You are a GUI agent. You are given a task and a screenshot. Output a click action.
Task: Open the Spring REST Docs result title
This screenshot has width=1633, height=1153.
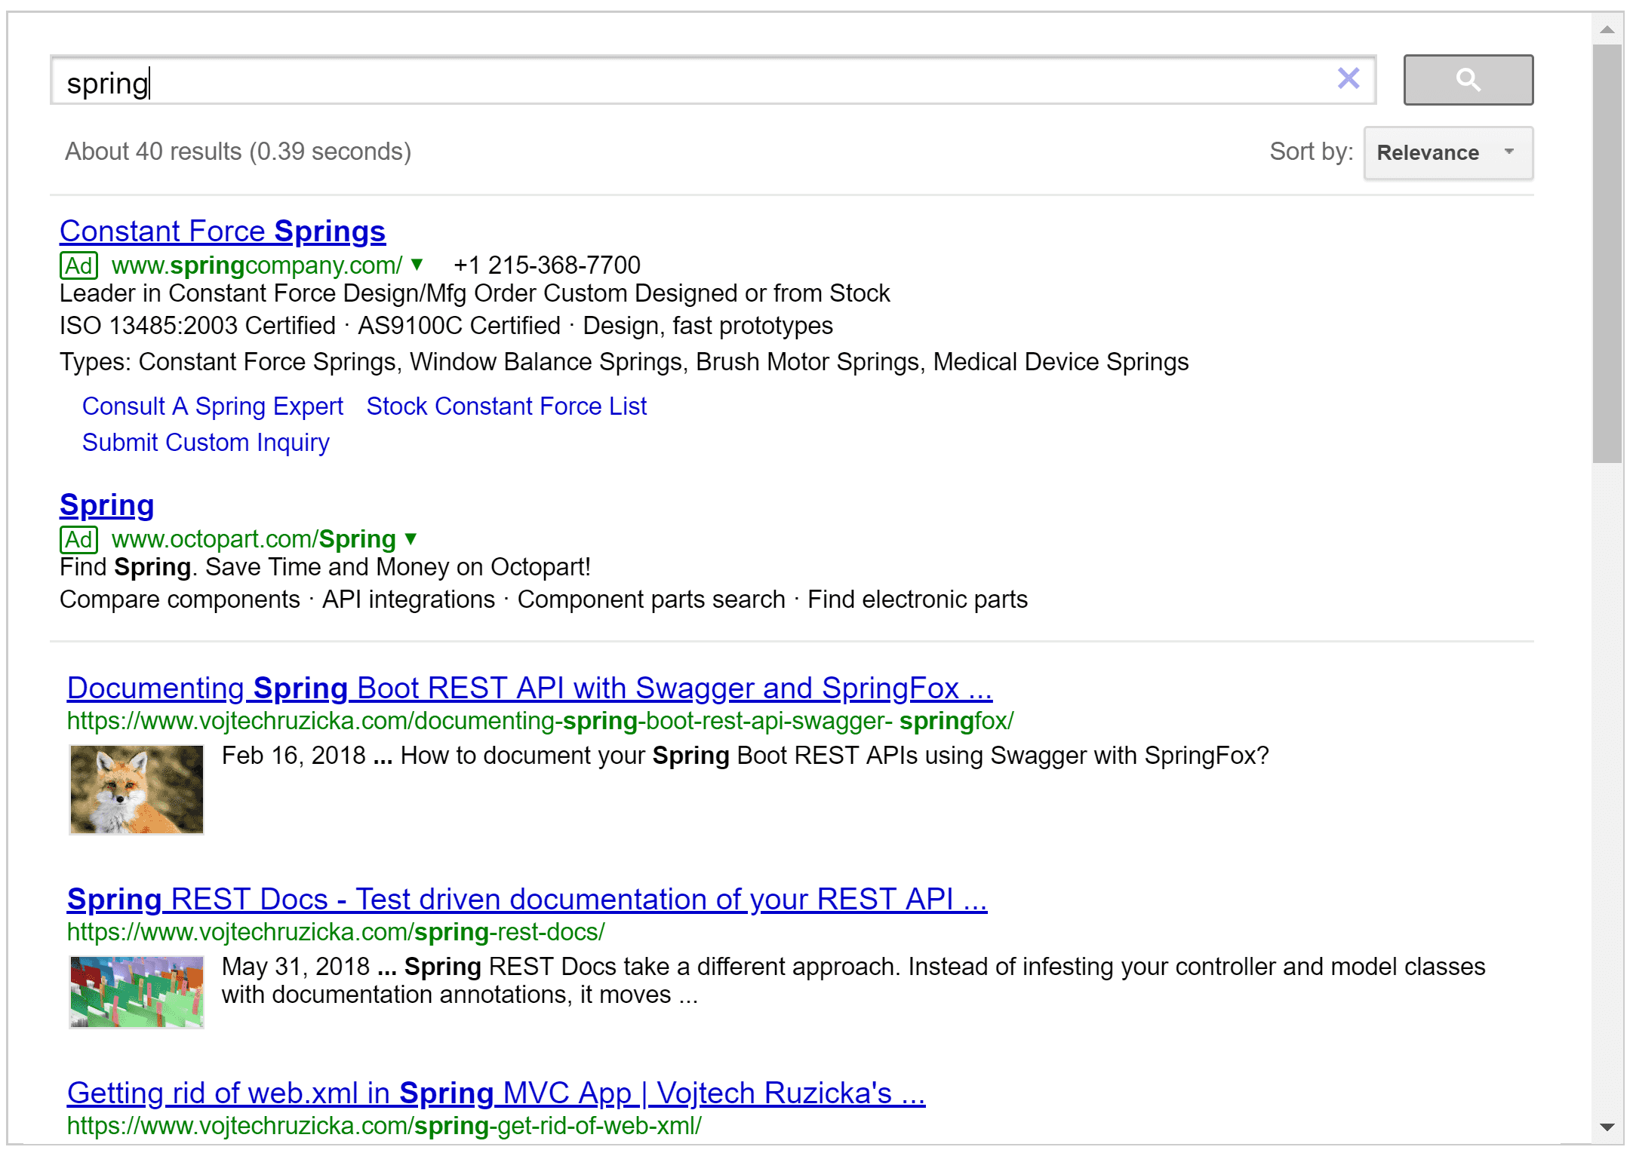click(x=526, y=899)
